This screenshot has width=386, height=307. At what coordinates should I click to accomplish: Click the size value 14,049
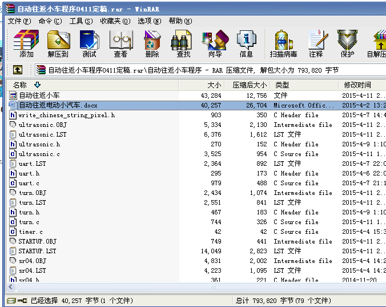(211, 251)
